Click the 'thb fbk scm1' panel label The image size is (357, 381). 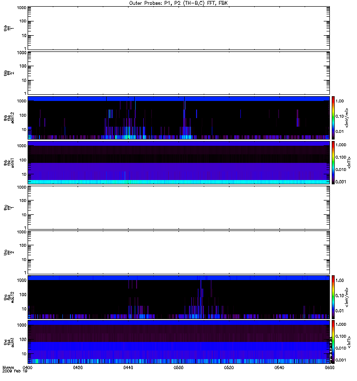(9, 162)
